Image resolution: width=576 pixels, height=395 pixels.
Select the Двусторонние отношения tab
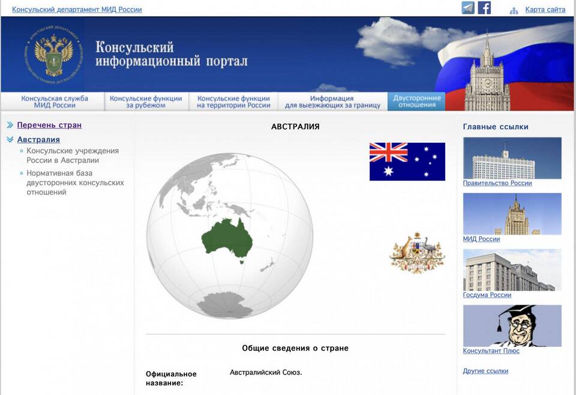(416, 101)
